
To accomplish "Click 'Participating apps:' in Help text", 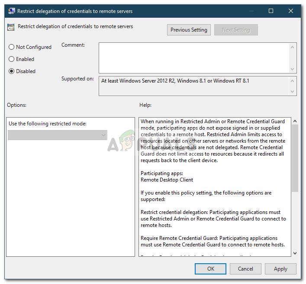I will pyautogui.click(x=162, y=173).
